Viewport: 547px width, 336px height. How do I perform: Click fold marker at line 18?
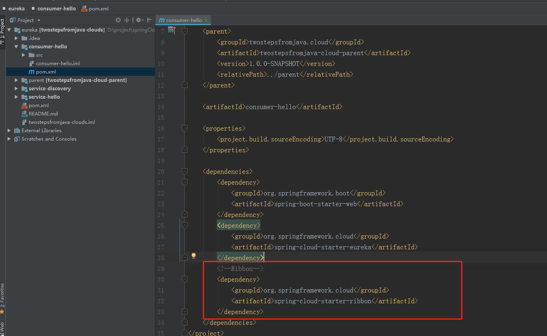pyautogui.click(x=184, y=149)
